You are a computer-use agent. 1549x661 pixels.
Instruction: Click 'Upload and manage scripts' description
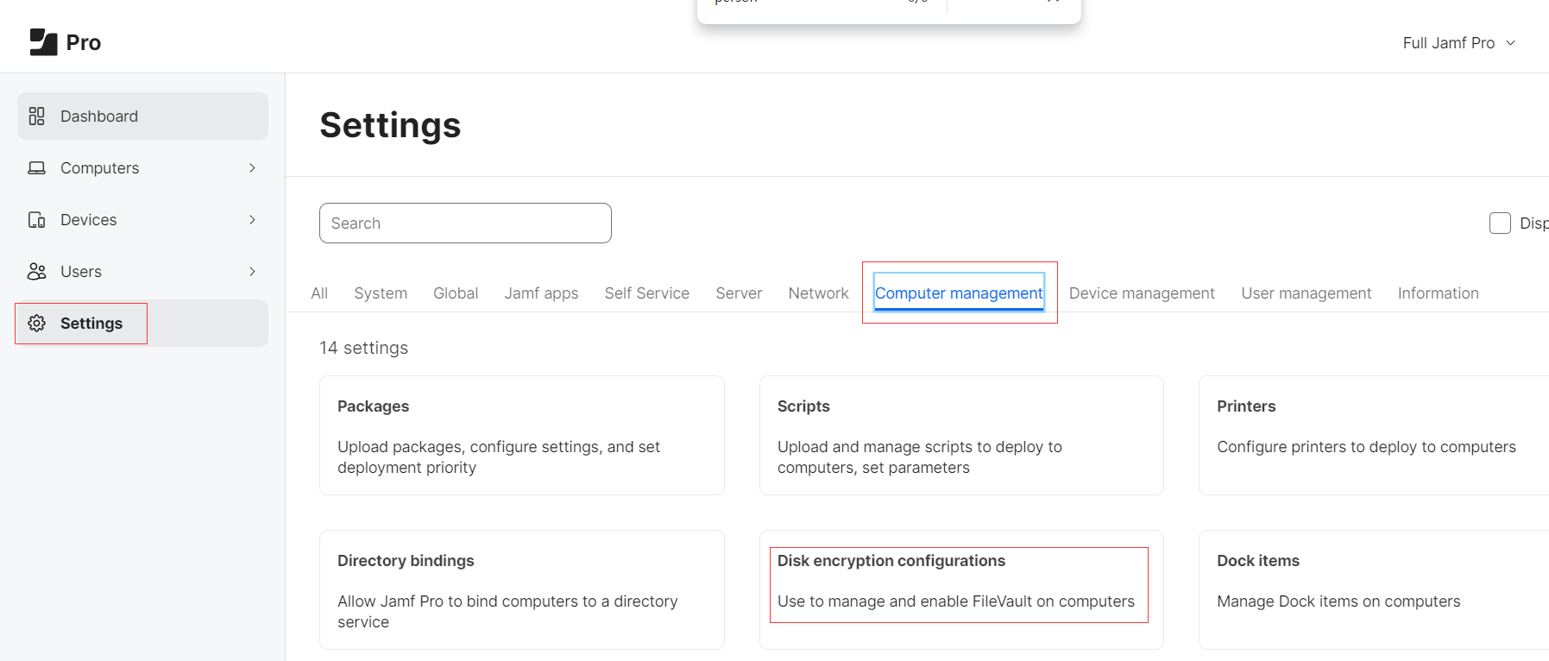coord(920,457)
